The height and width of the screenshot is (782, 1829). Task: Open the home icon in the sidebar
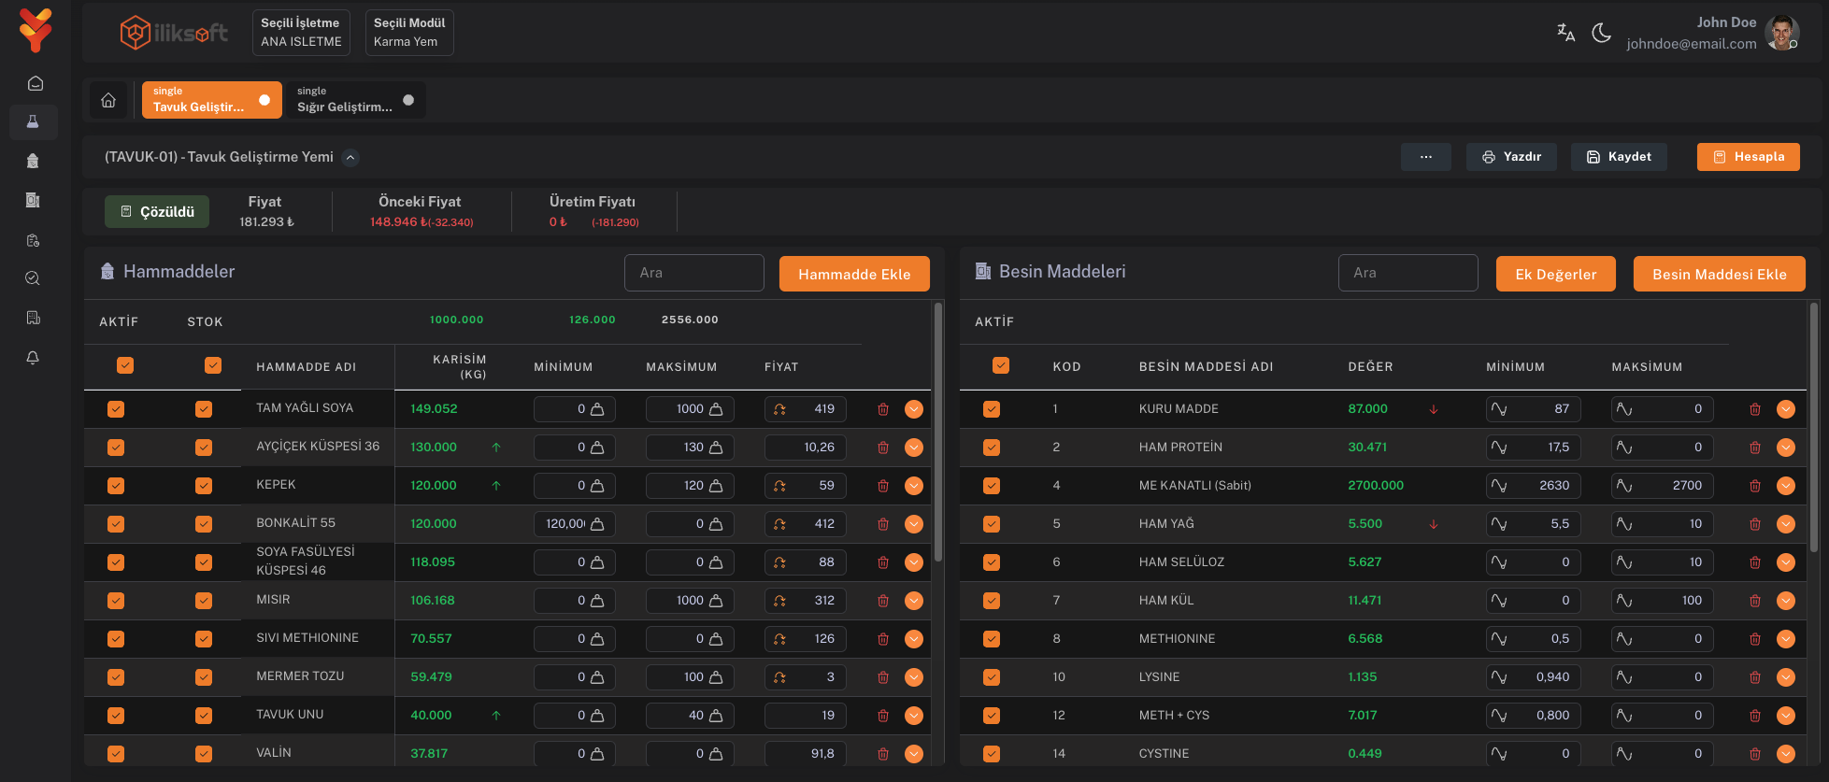point(35,83)
